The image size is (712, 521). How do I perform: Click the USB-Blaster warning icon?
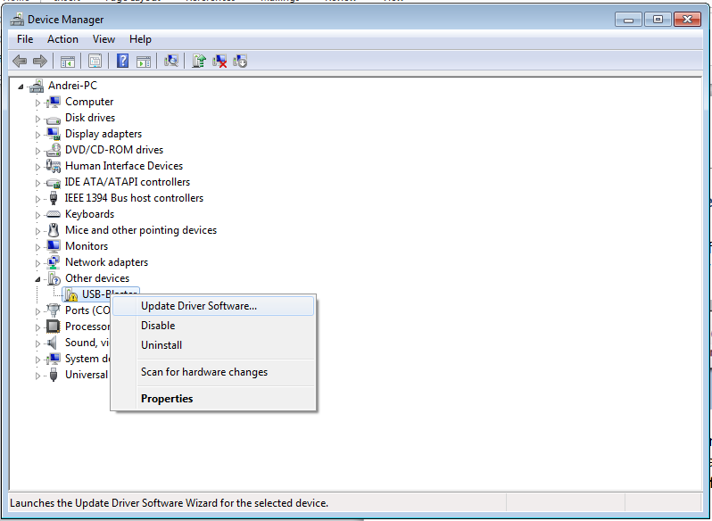pos(70,294)
